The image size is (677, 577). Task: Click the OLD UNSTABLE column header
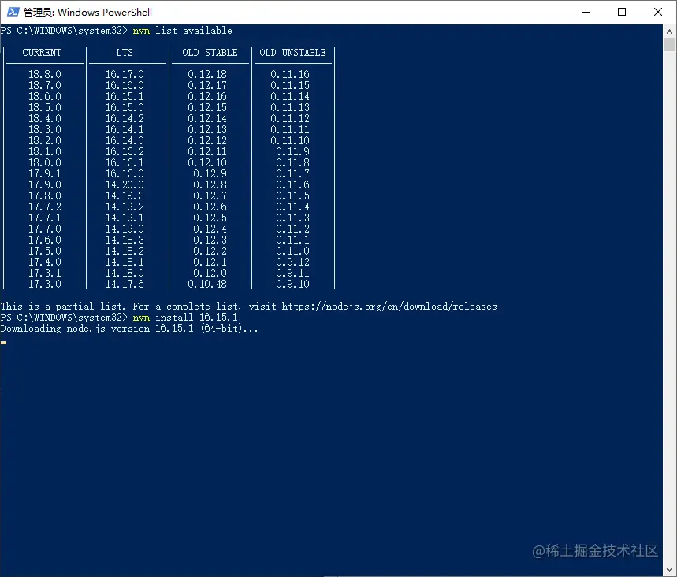pos(292,53)
